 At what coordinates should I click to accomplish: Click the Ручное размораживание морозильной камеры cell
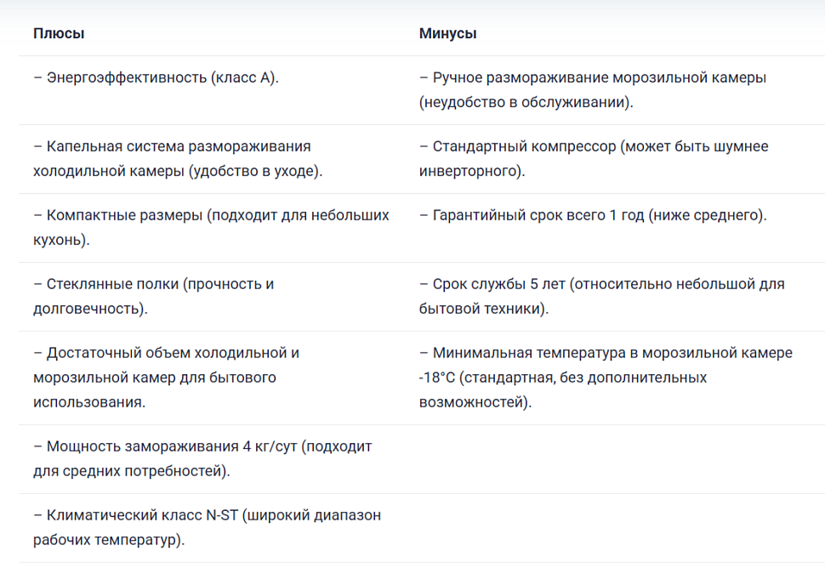[x=593, y=77]
